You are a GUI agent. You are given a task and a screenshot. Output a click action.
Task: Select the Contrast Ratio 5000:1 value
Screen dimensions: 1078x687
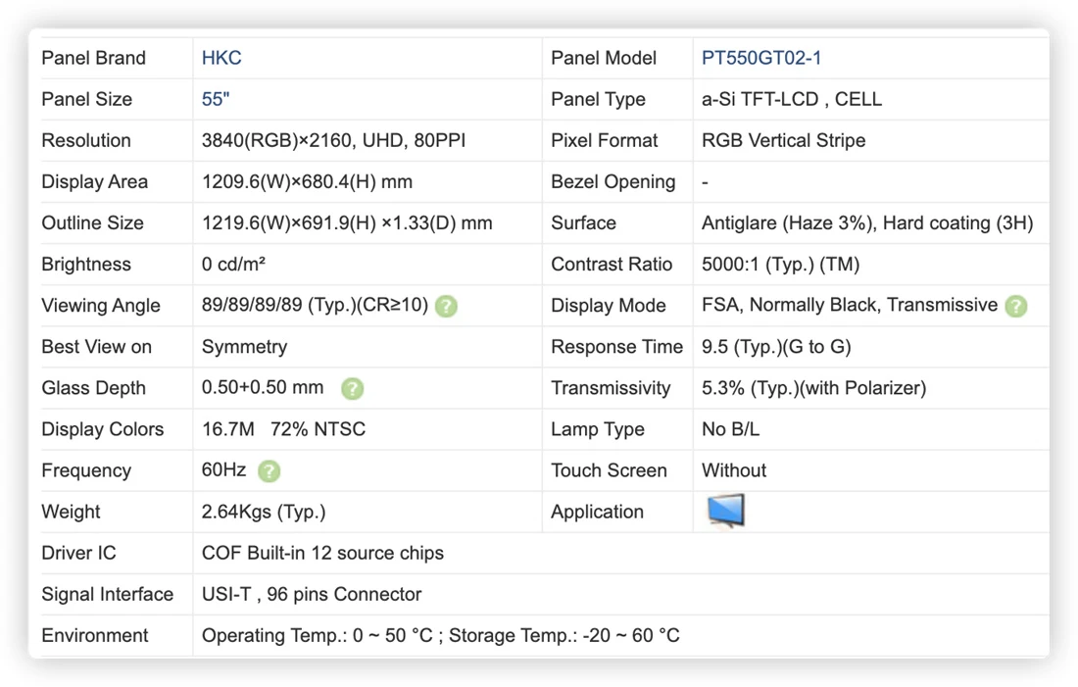tap(780, 264)
